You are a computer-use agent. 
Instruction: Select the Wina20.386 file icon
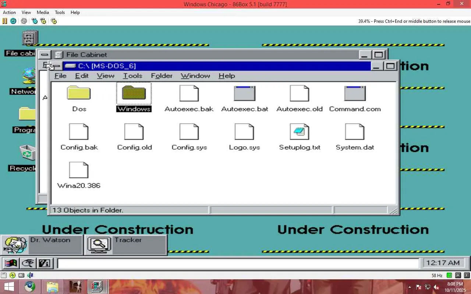click(x=79, y=170)
